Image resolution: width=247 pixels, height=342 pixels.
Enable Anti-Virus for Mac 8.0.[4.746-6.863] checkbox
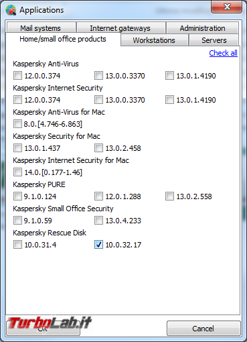click(17, 124)
